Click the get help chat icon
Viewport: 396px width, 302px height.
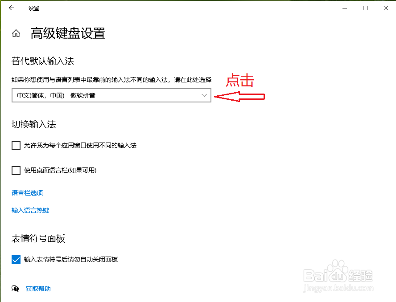point(16,288)
